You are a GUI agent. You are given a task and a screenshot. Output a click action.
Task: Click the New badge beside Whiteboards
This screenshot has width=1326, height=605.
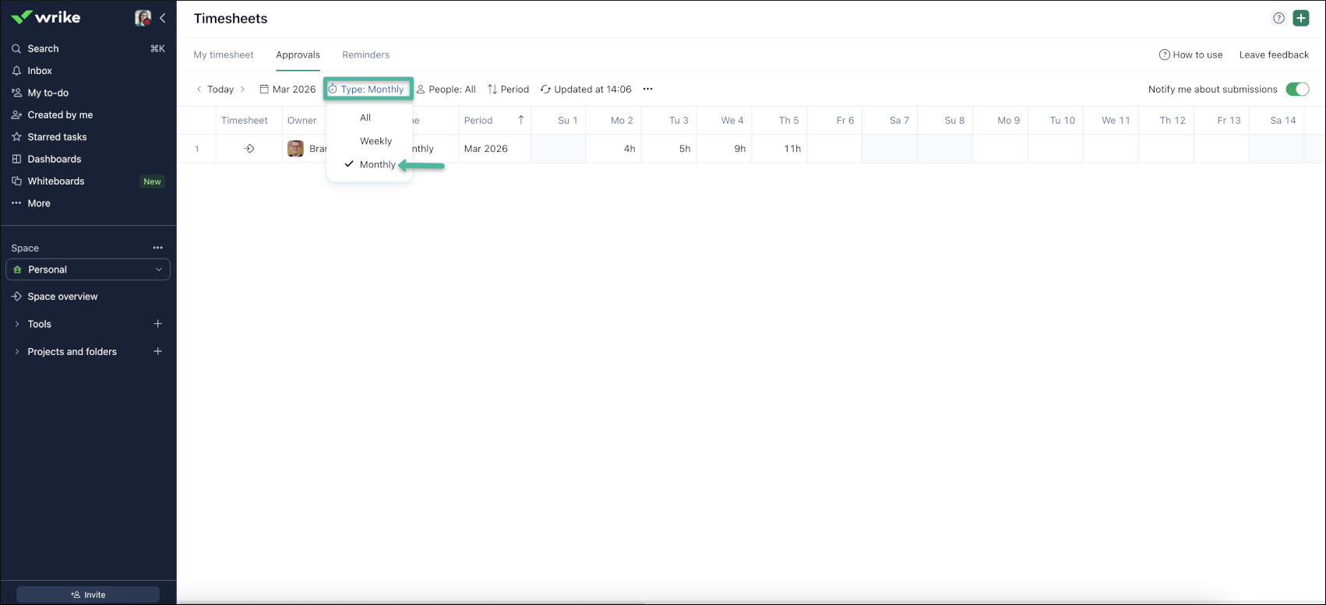pyautogui.click(x=152, y=181)
